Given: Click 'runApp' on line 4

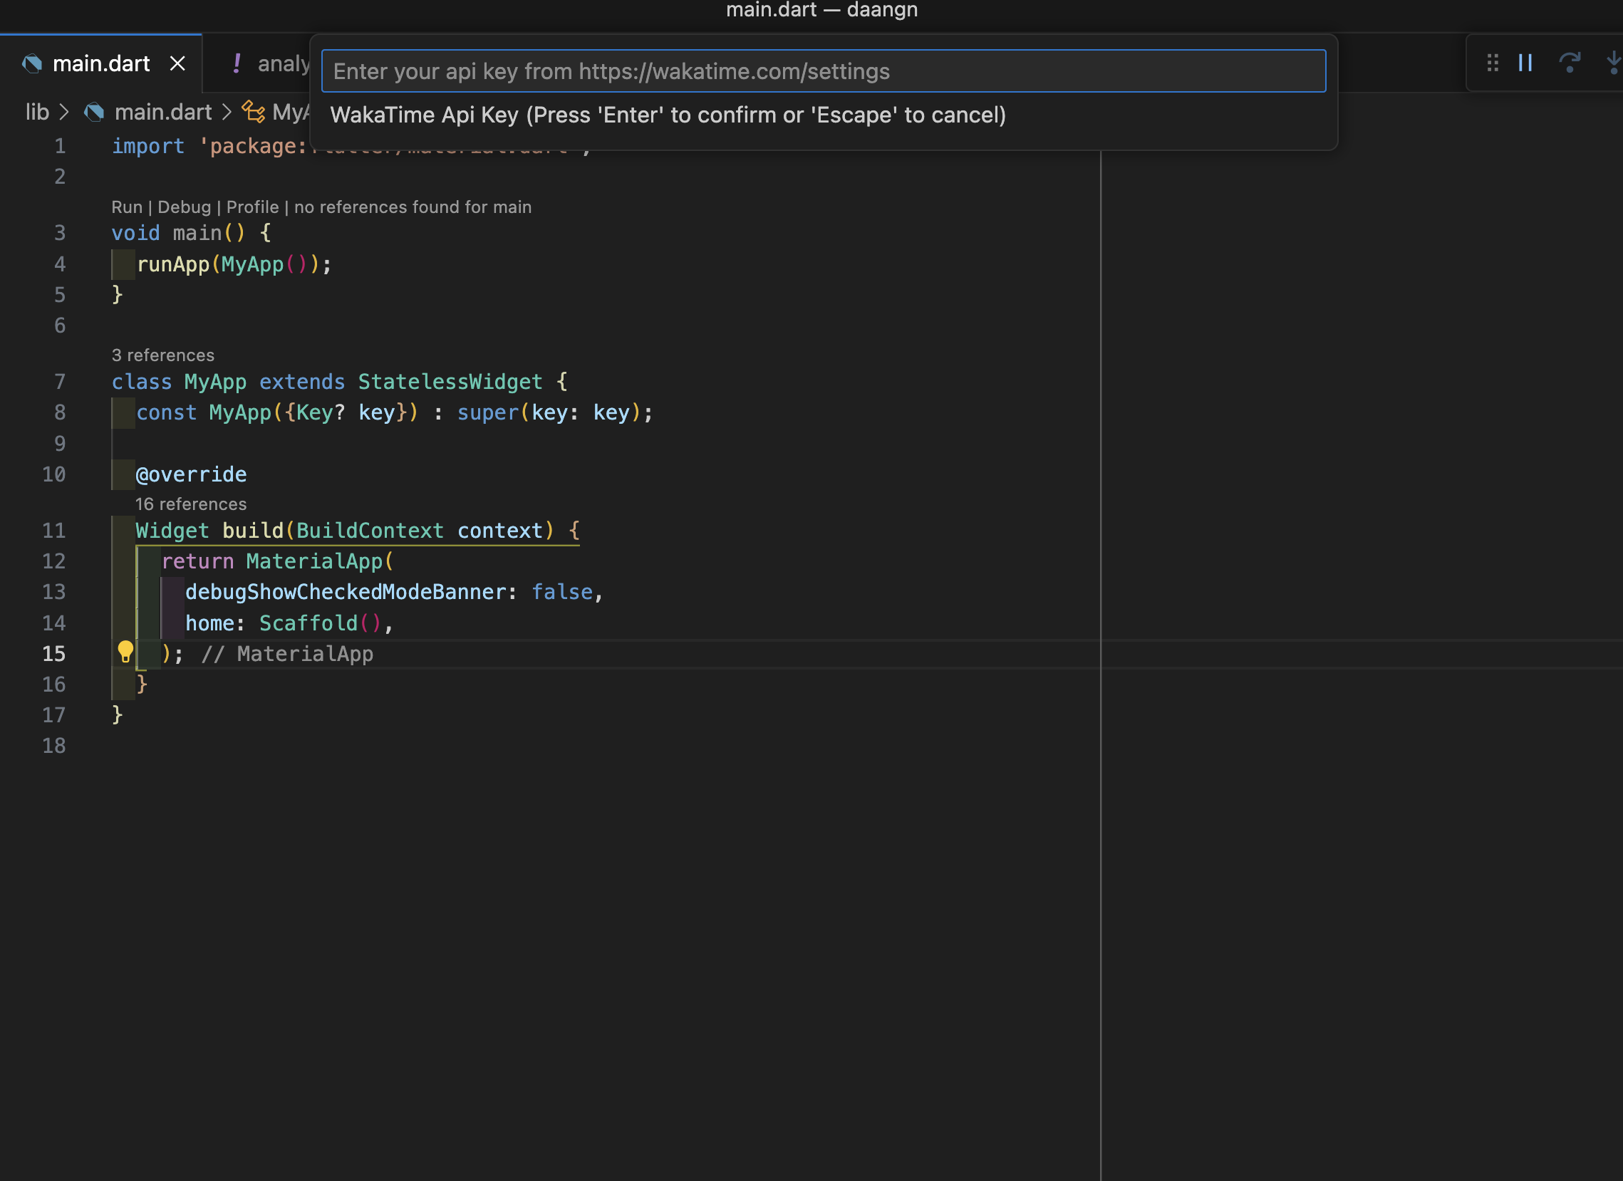Looking at the screenshot, I should click(x=173, y=265).
